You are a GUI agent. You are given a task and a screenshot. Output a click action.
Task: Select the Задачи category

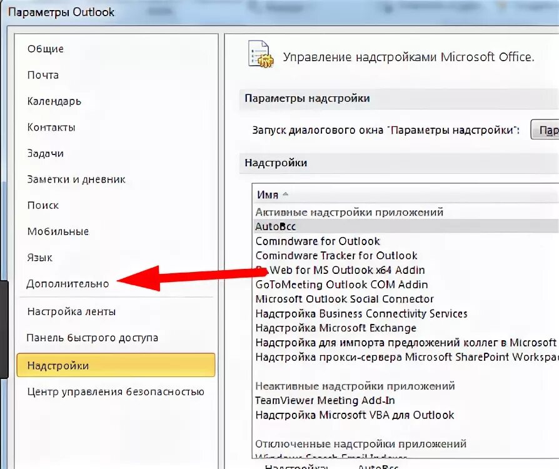(45, 153)
